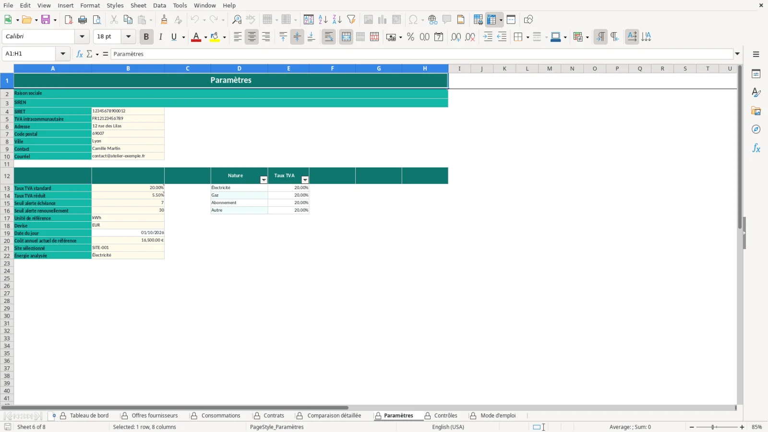Open the font name dropdown arrow
This screenshot has width=768, height=432.
click(82, 36)
